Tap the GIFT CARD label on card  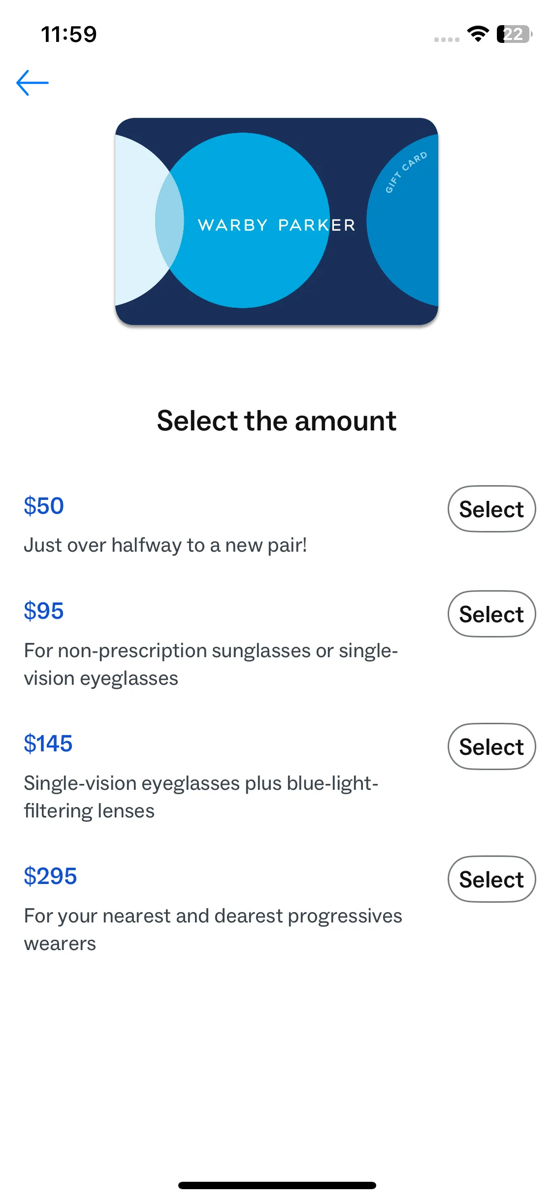pyautogui.click(x=406, y=173)
